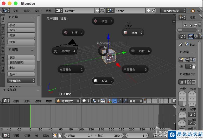Image resolution: width=203 pixels, height=139 pixels.
Task: Open the 物体 menu in 3D view header
Action: (49, 101)
